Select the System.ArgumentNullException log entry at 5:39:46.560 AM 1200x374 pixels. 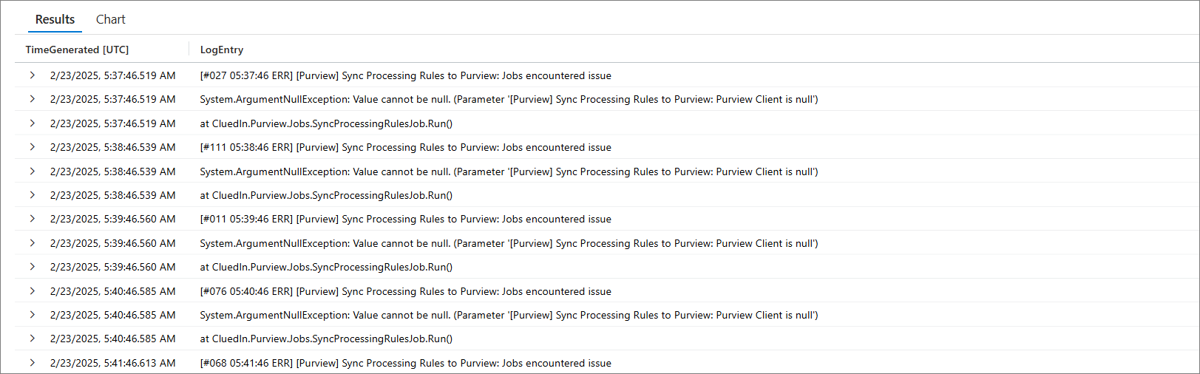(509, 243)
